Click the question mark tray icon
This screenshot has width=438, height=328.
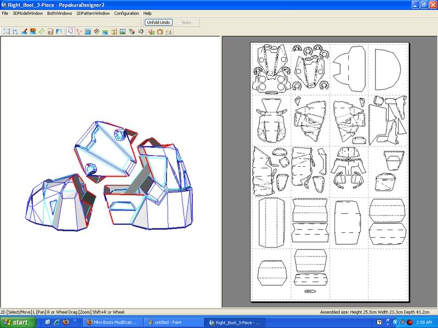[x=379, y=323]
